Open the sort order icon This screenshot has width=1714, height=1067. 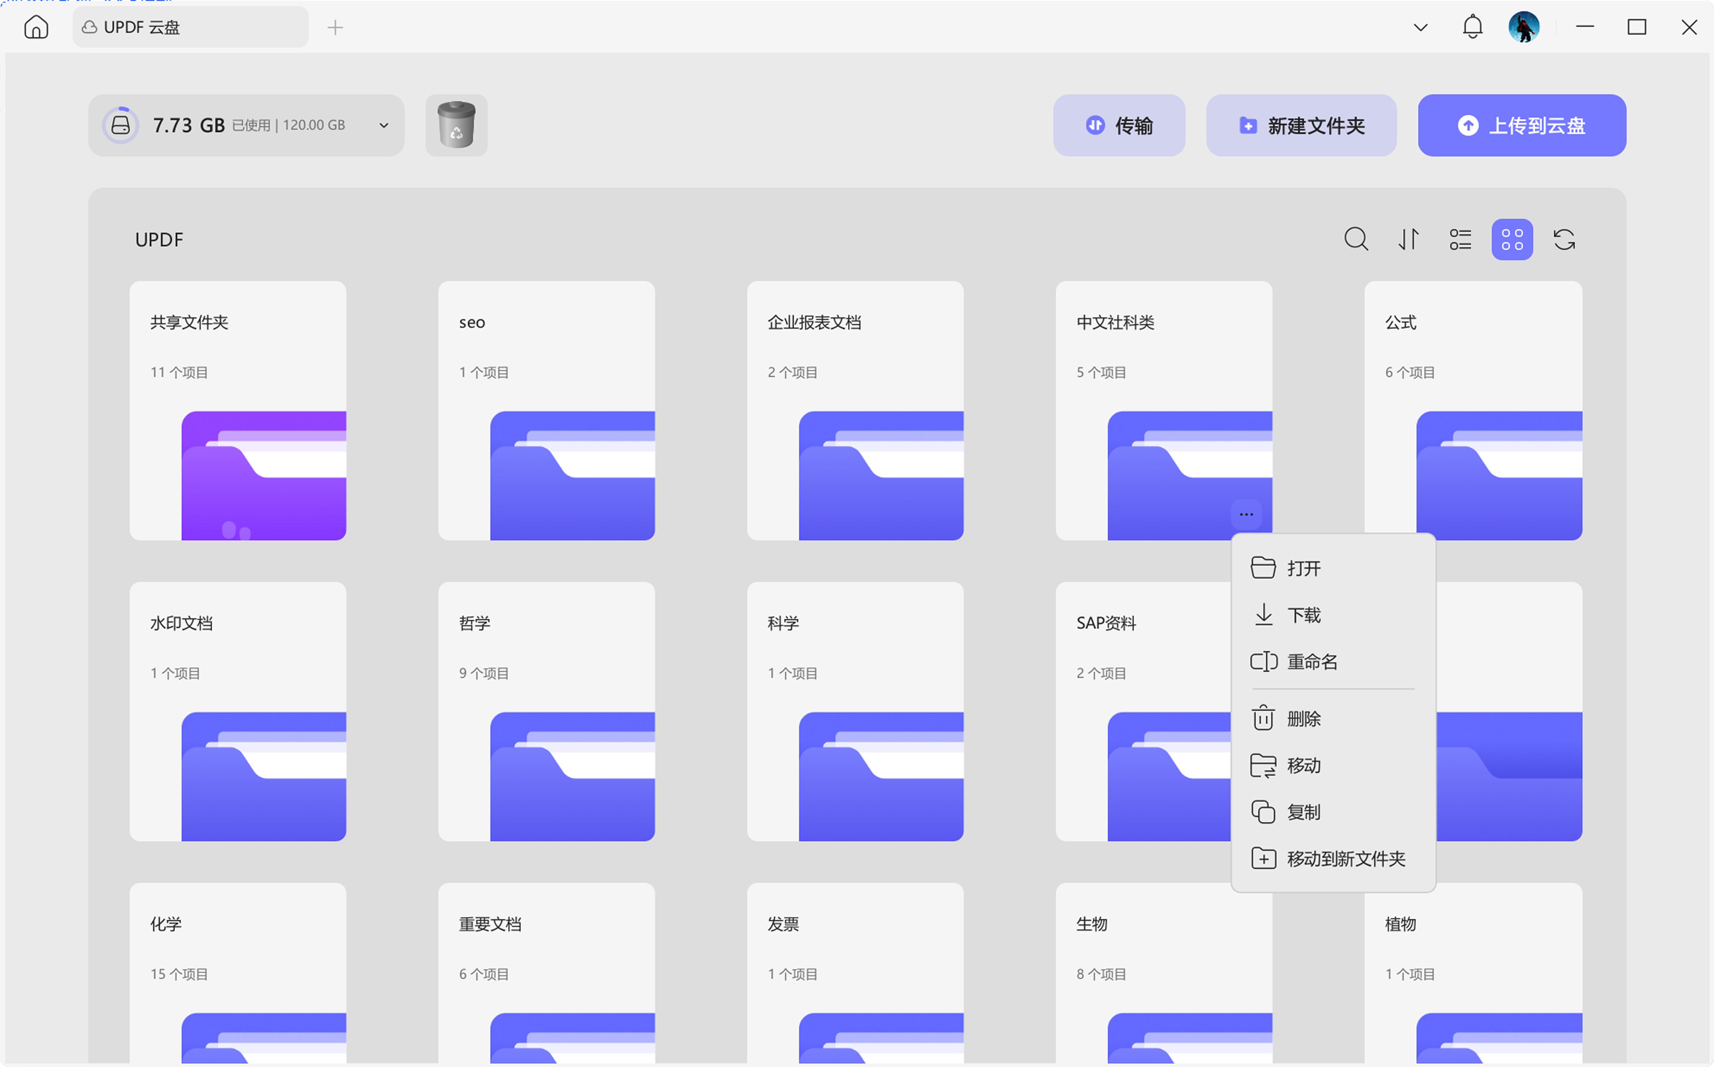(1408, 239)
